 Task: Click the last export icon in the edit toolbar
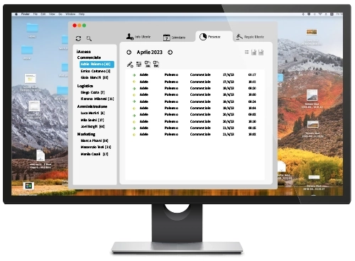click(x=156, y=64)
